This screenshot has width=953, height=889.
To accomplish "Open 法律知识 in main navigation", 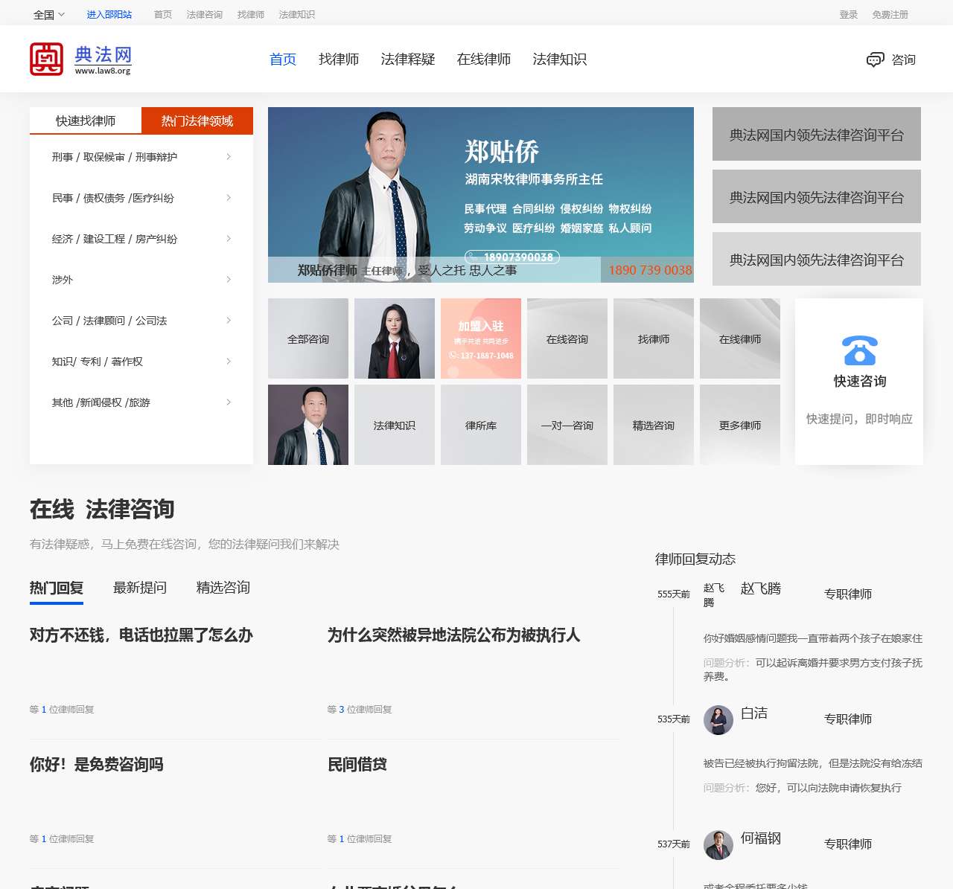I will click(x=560, y=60).
